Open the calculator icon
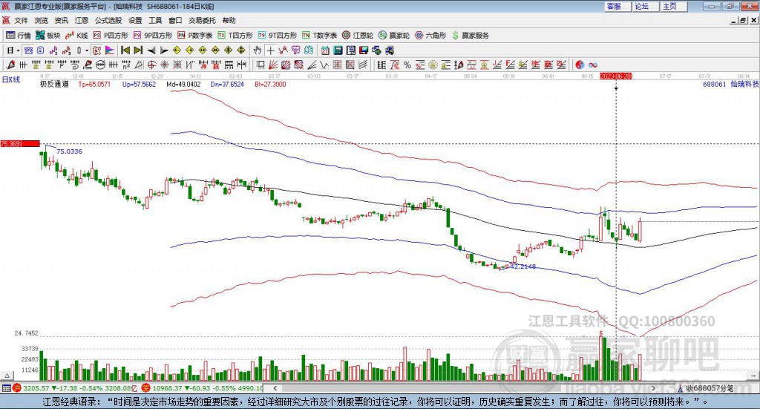Viewport: 760px width, 409px height. [338, 50]
